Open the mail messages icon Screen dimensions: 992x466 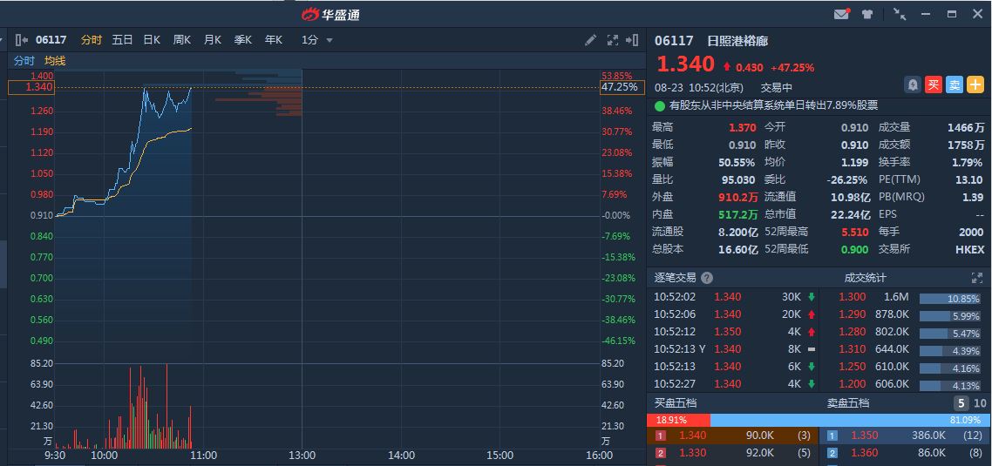[x=841, y=14]
